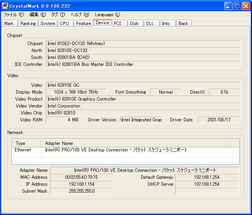Screen dimensions: 252x215
Task: Click the DHCP Server value 192.168.1.254
Action: pyautogui.click(x=207, y=184)
